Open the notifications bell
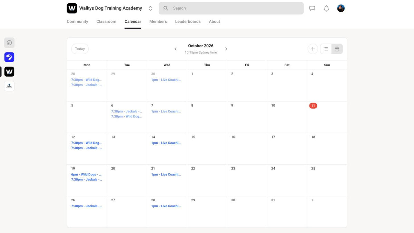The image size is (414, 233). pyautogui.click(x=326, y=8)
